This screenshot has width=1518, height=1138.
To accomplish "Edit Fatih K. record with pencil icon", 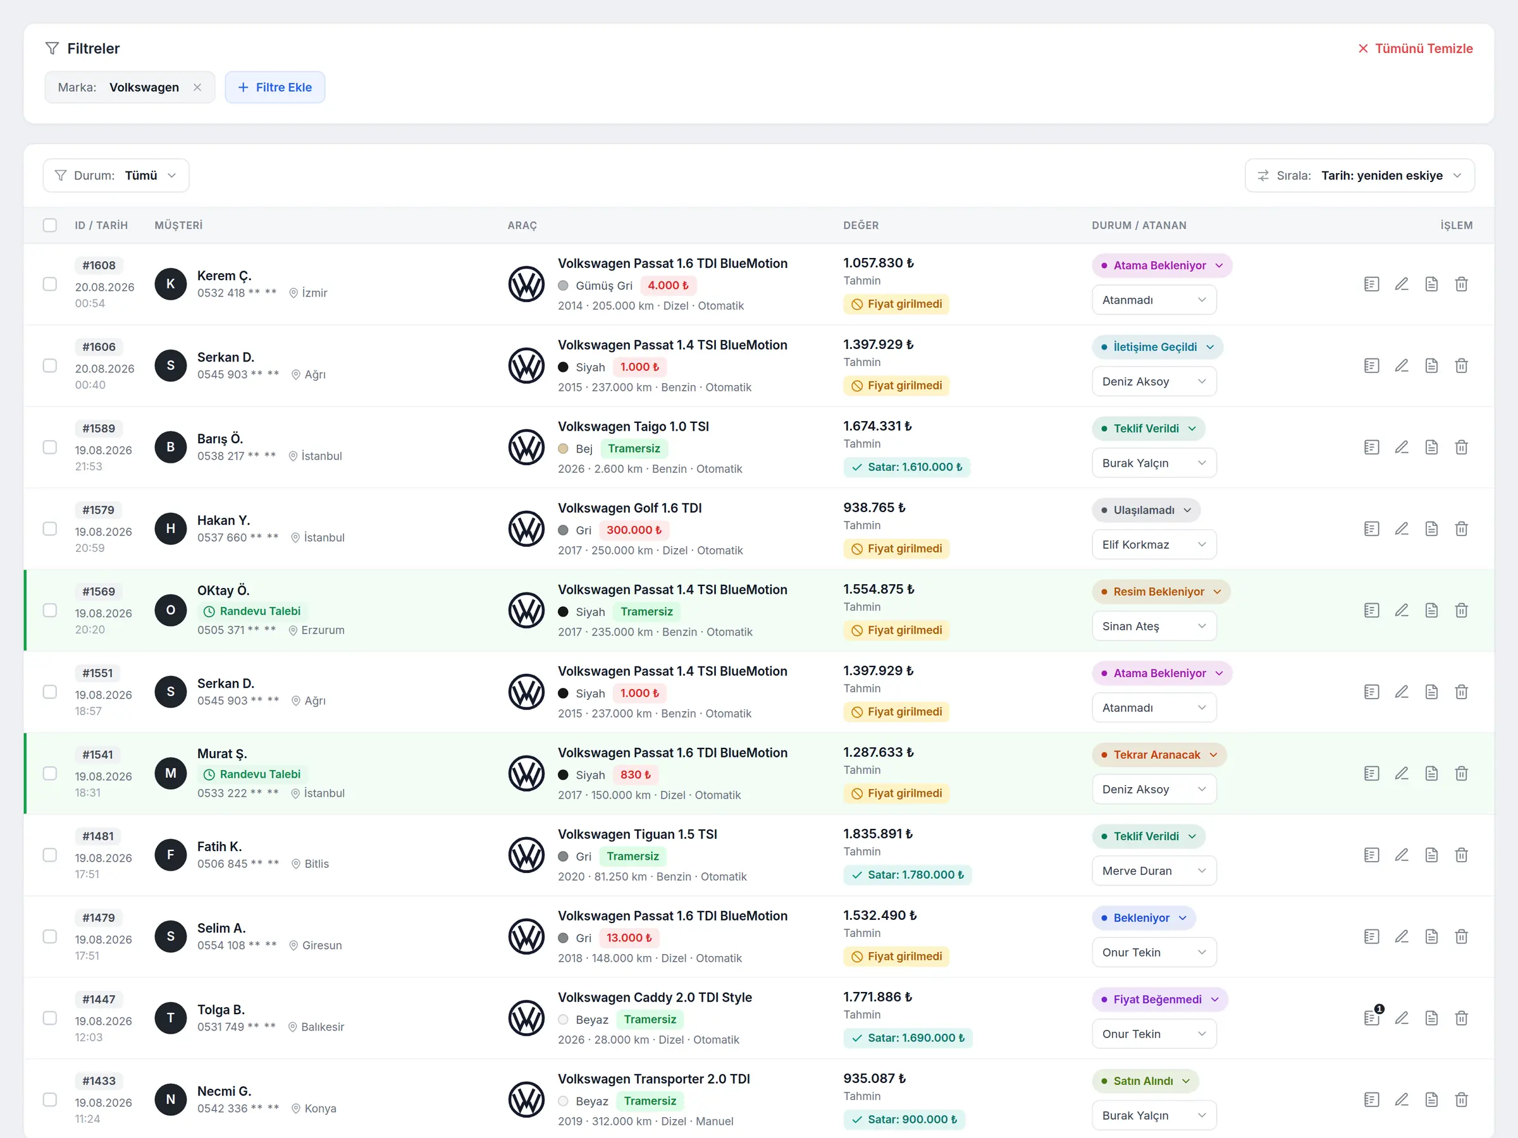I will click(1402, 855).
